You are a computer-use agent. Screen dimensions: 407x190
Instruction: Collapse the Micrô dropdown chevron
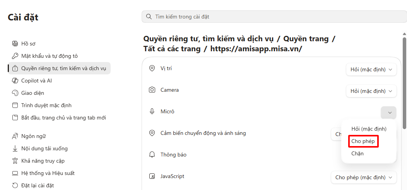click(x=388, y=113)
